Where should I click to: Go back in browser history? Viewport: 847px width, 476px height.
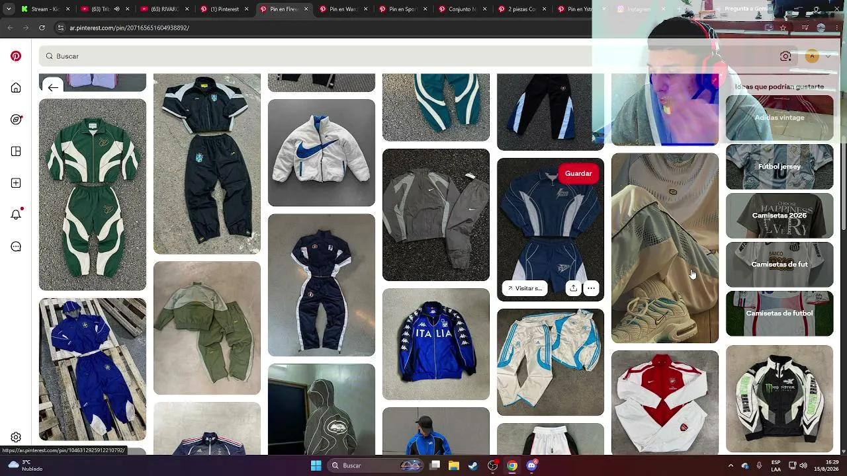coord(10,28)
